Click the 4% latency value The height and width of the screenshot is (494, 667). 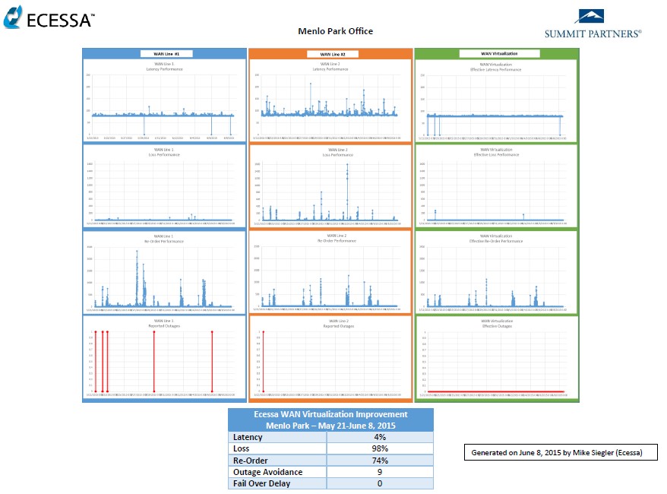pos(380,437)
